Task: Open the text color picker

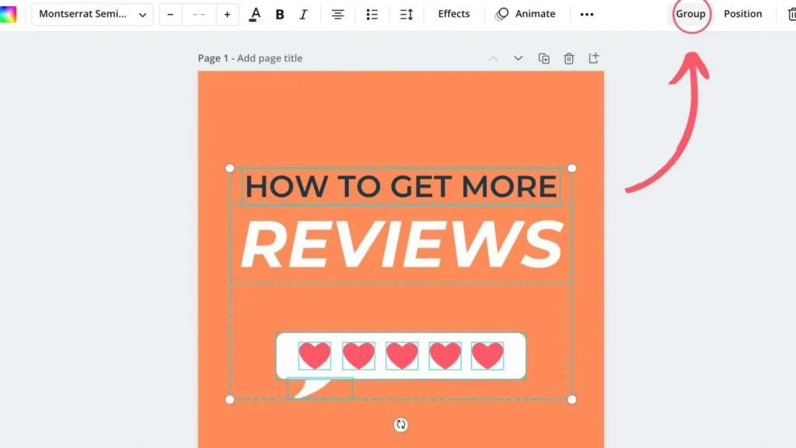Action: coord(254,13)
